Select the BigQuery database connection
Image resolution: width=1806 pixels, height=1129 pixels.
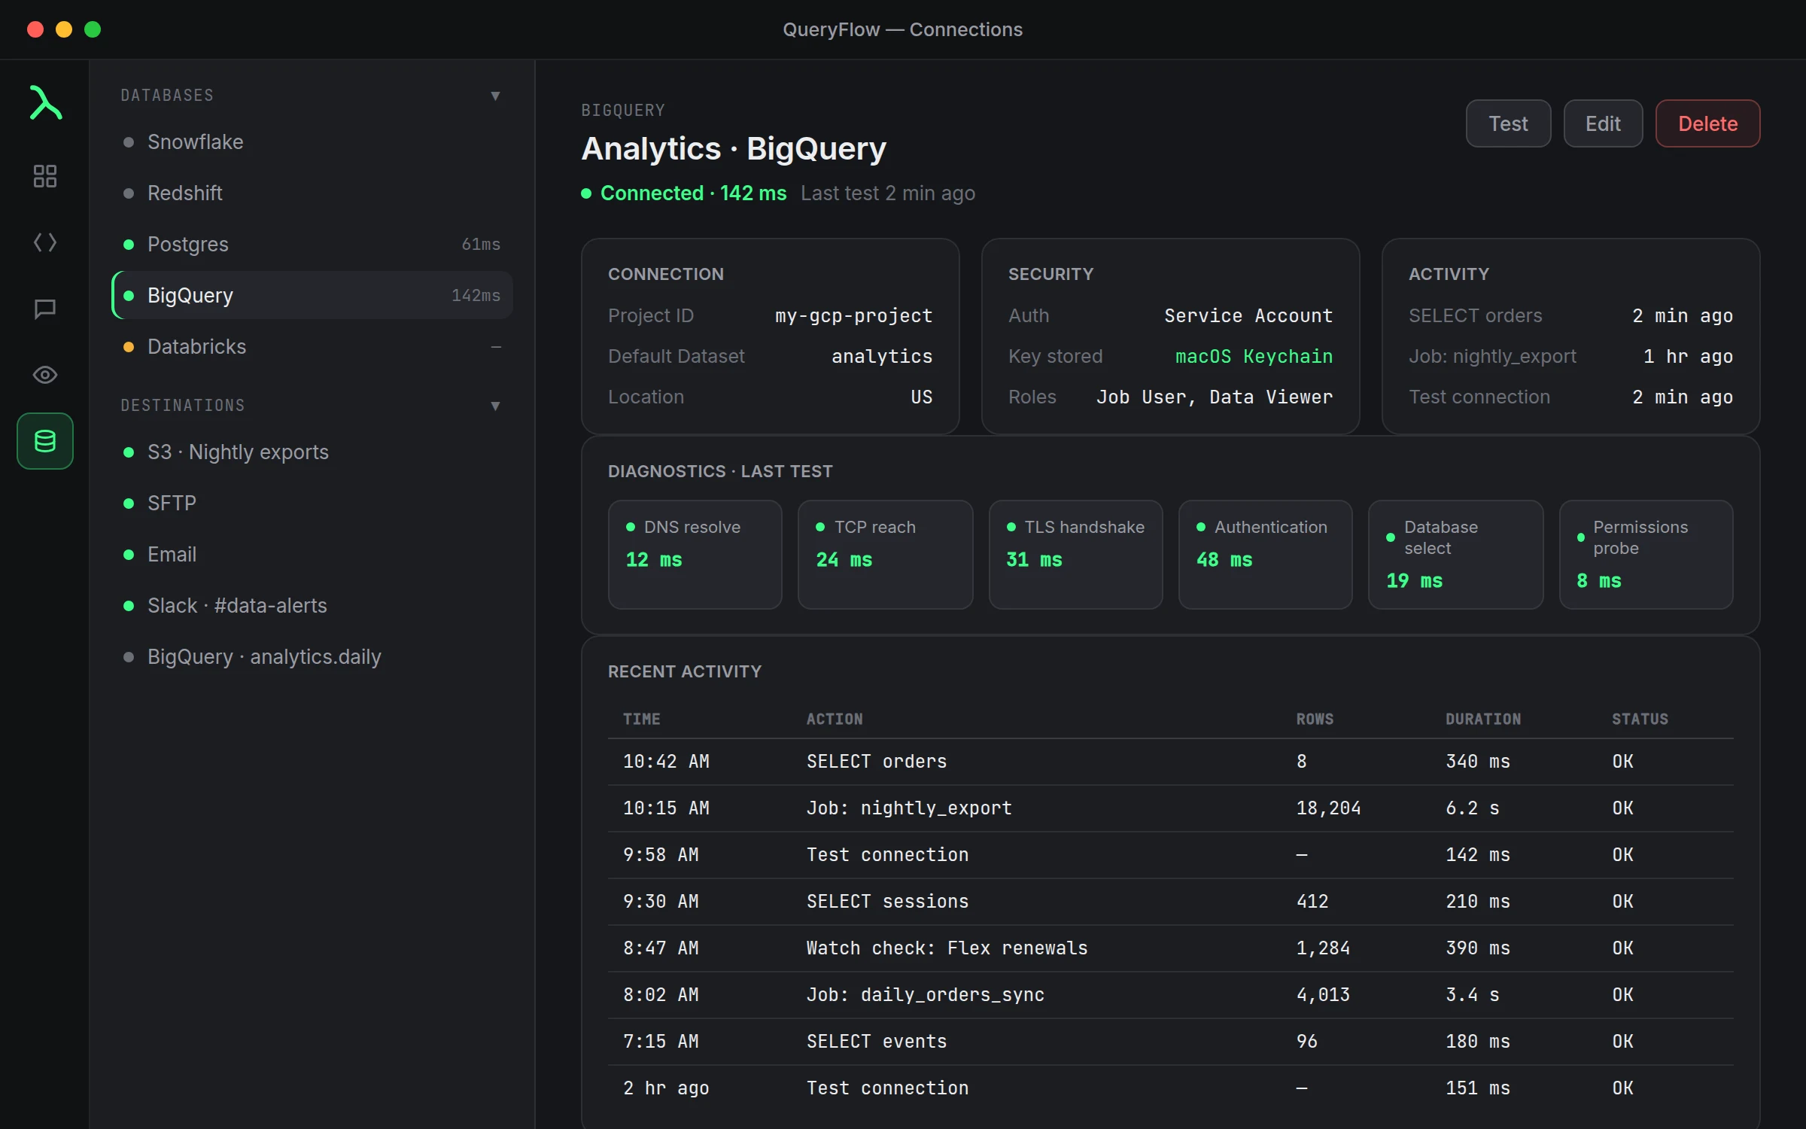[x=312, y=295]
